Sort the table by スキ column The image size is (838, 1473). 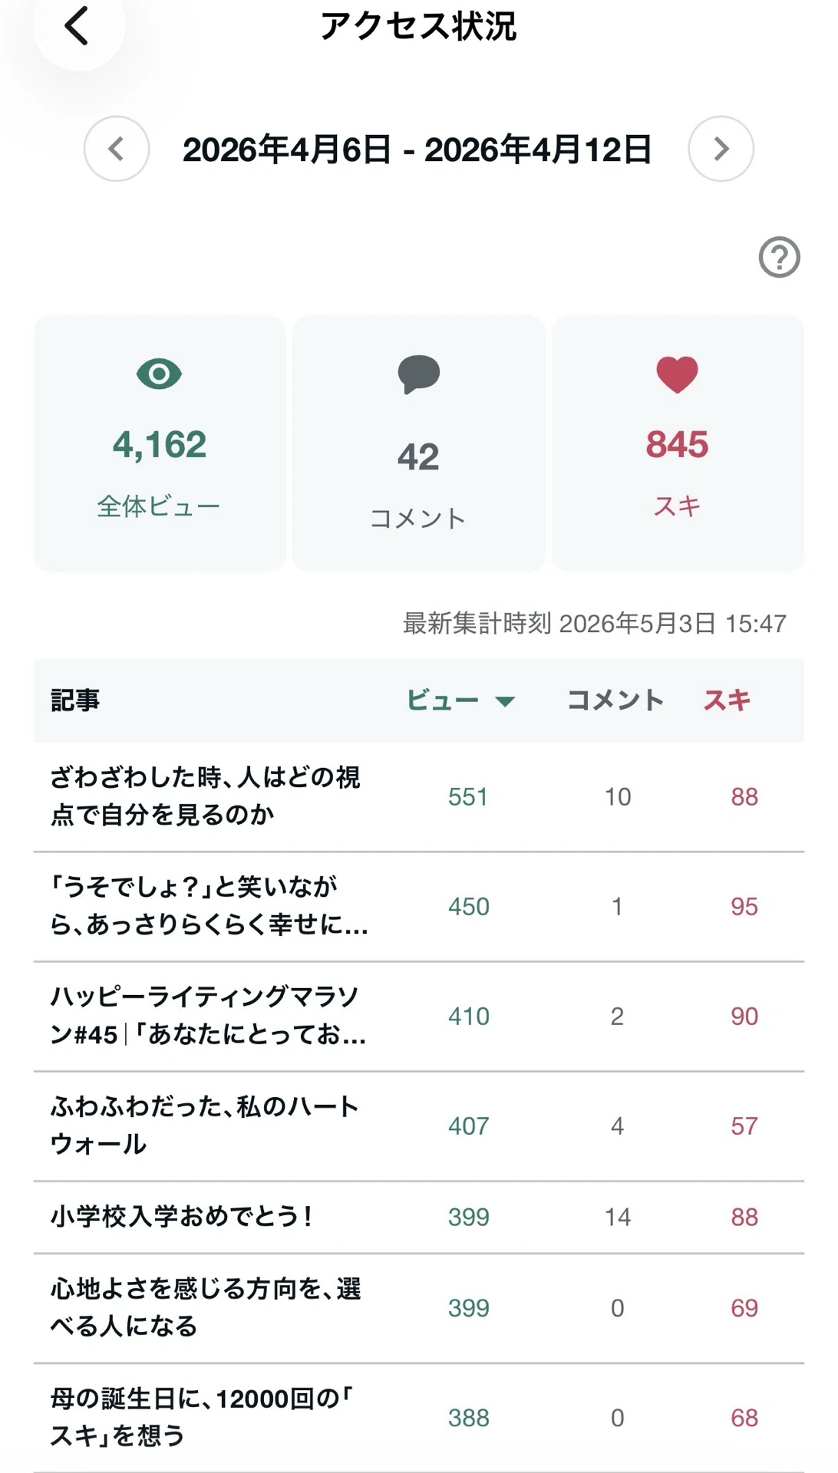pyautogui.click(x=727, y=700)
